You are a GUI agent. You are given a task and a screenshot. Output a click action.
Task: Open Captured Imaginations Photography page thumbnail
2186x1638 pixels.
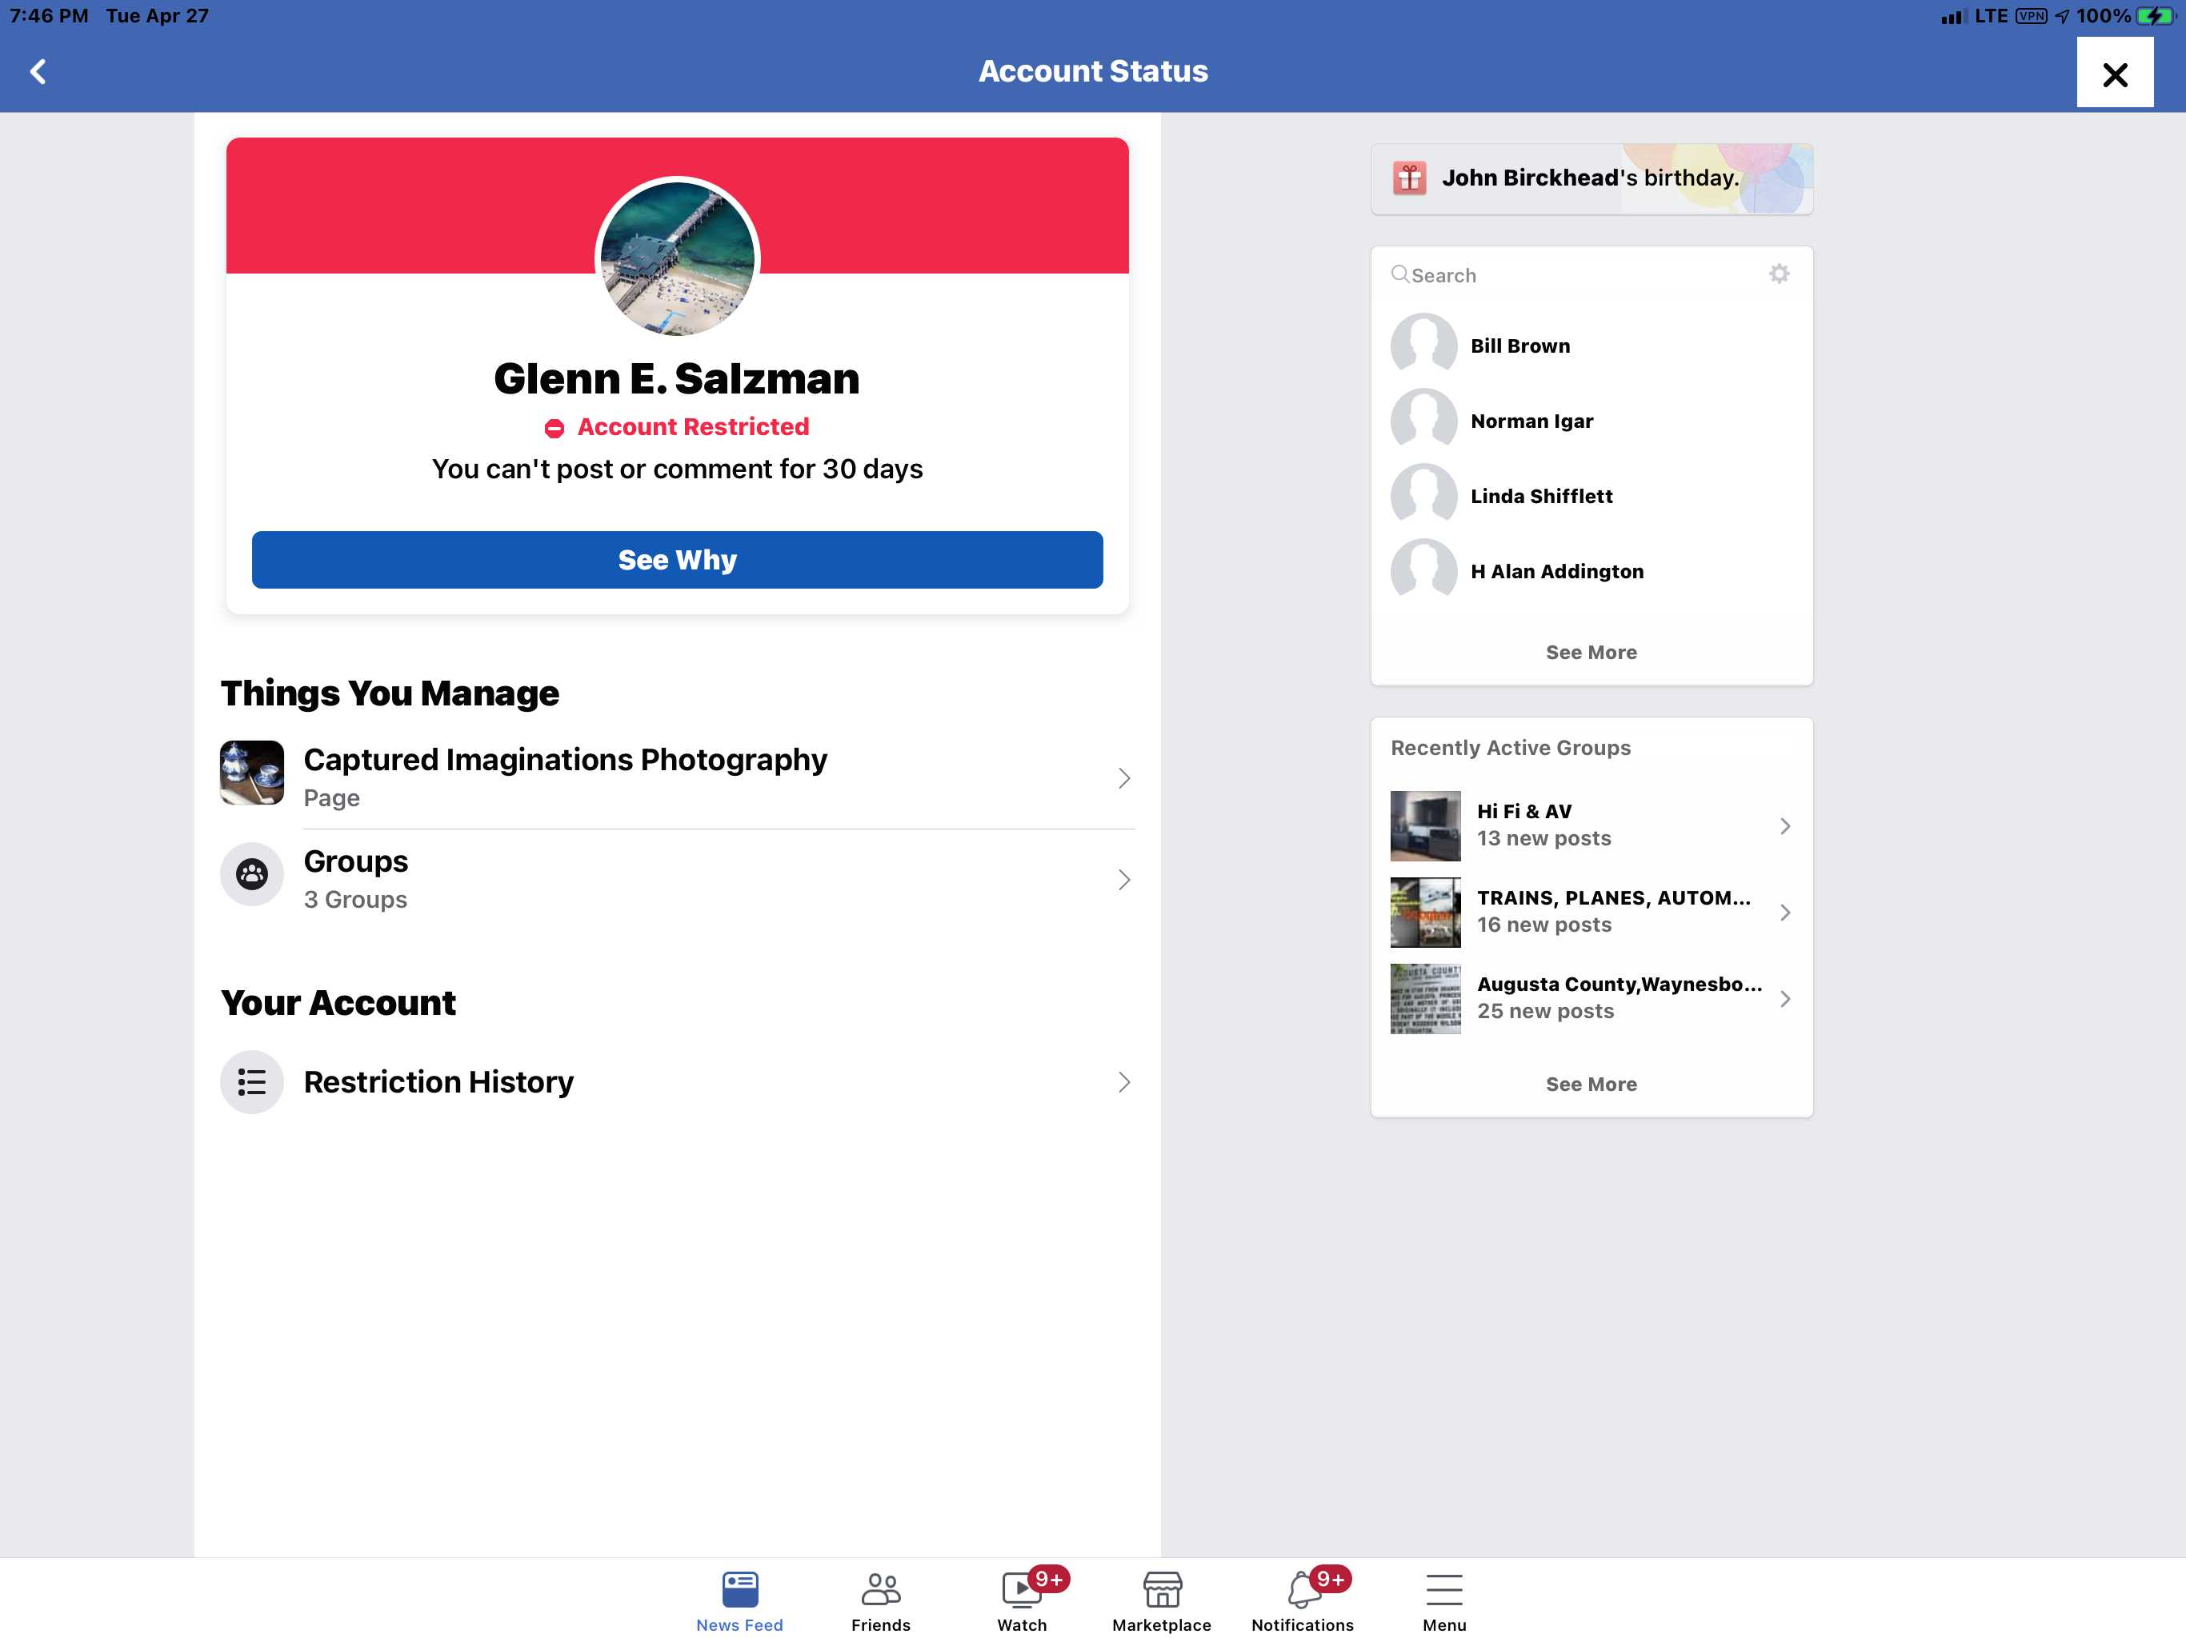251,773
